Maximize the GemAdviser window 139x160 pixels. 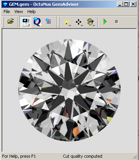(126, 4)
